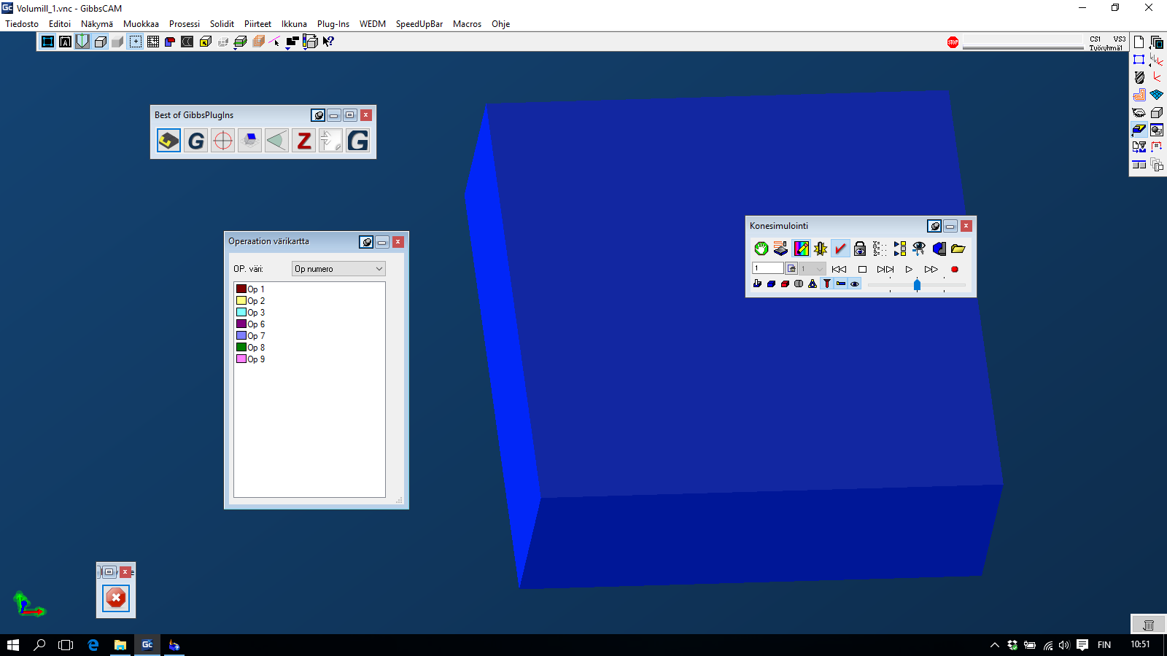Stop the machine simulation
The width and height of the screenshot is (1167, 656).
coord(862,269)
